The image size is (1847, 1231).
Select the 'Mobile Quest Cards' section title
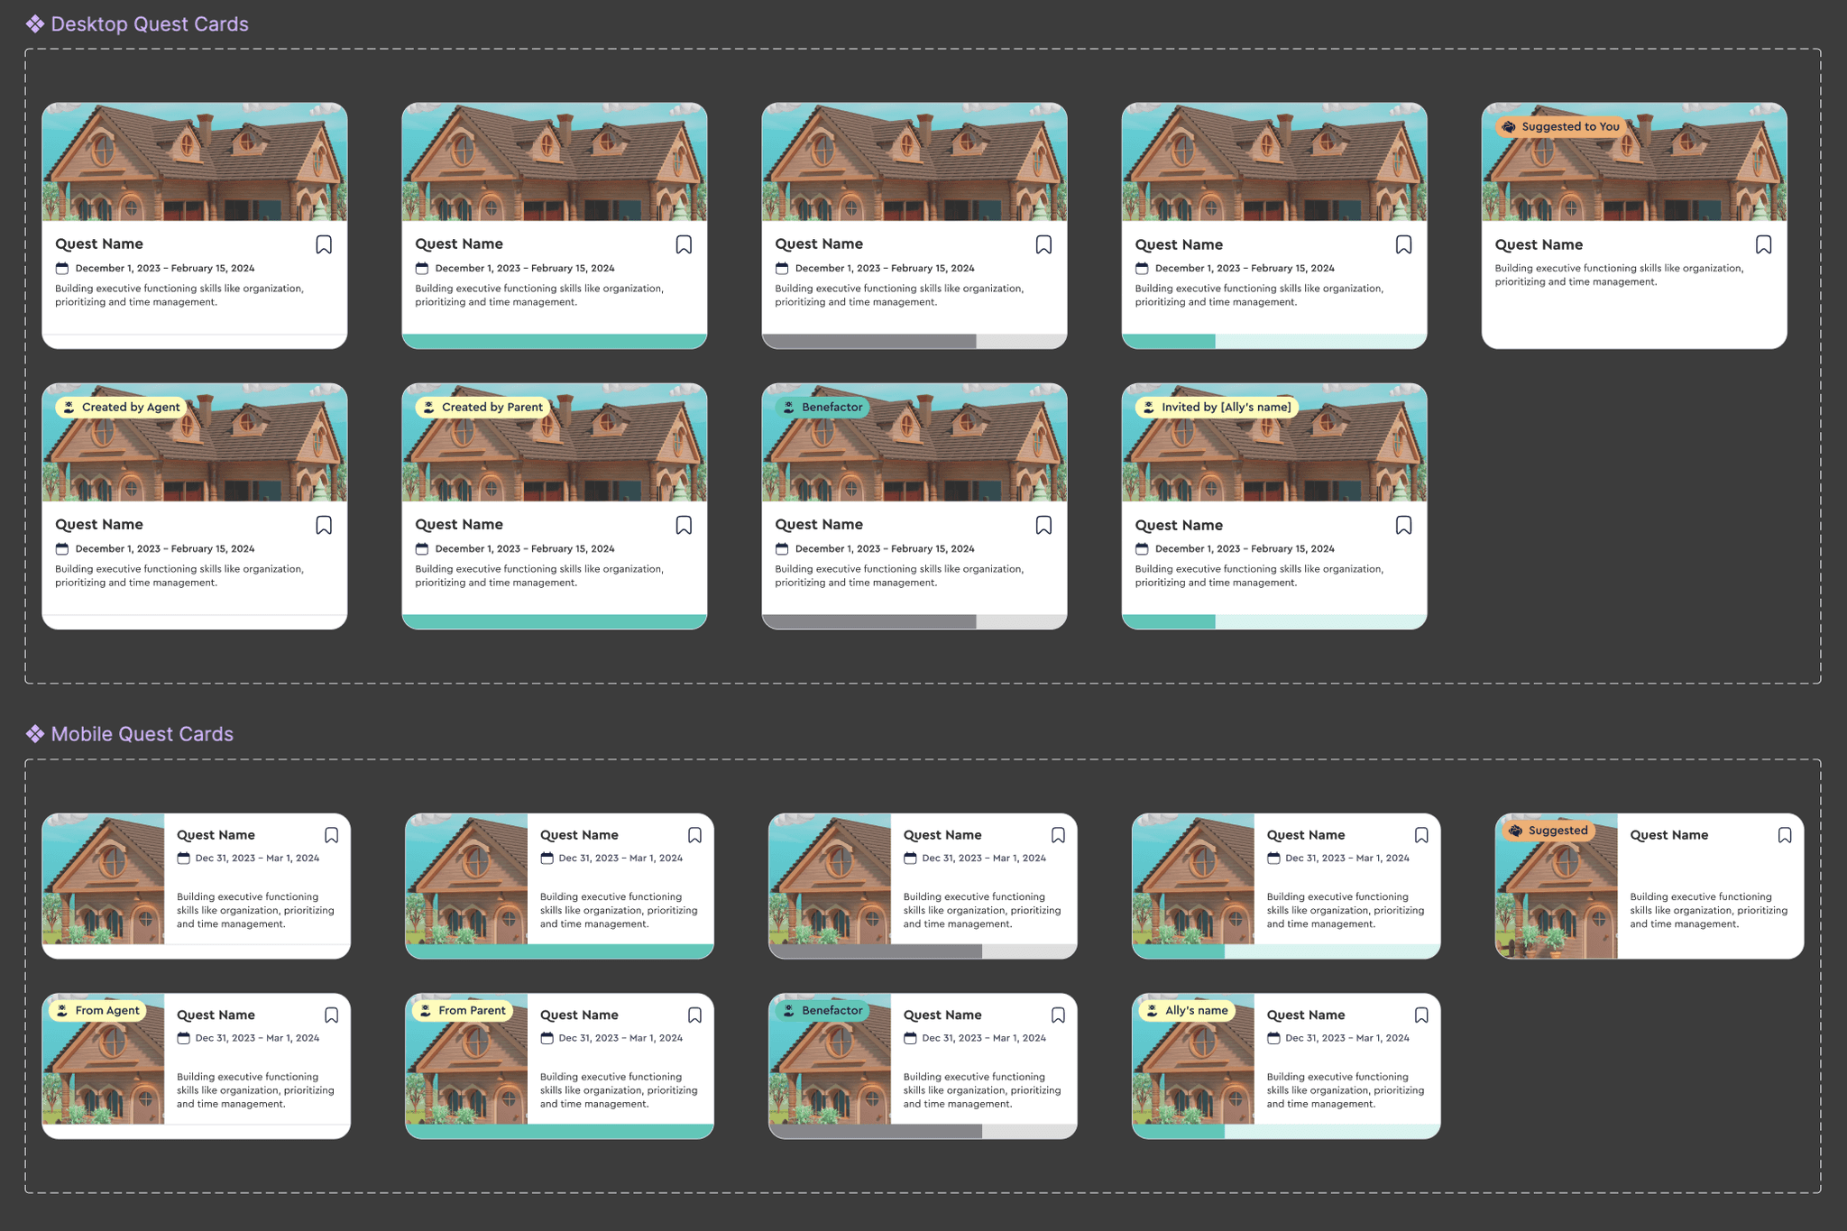[142, 734]
